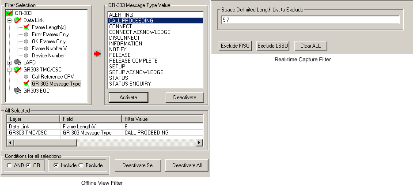The image size is (413, 187).
Task: Click the length list exclude input field
Action: click(310, 20)
